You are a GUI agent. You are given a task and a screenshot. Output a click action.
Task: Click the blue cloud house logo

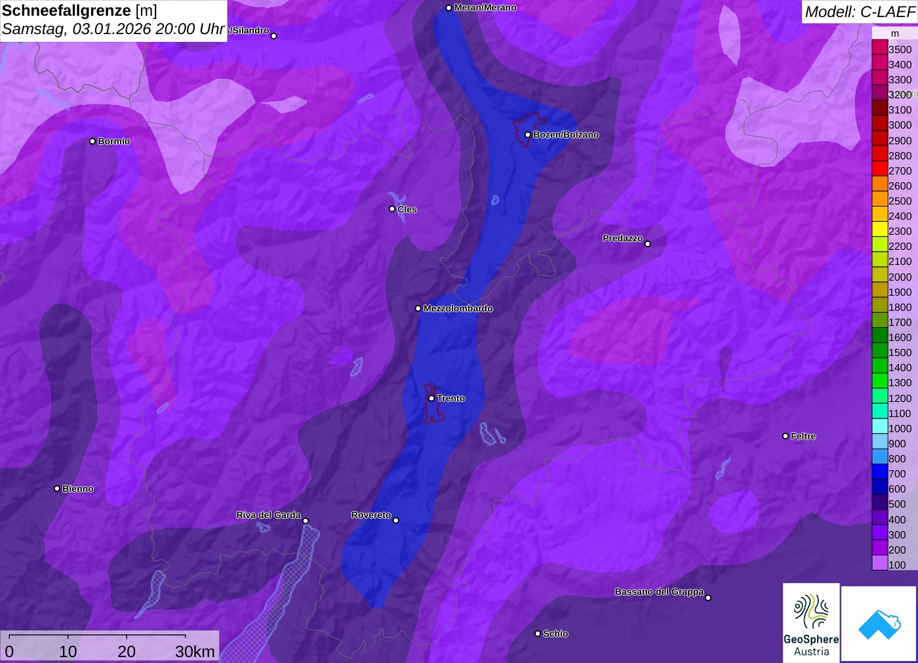[879, 624]
